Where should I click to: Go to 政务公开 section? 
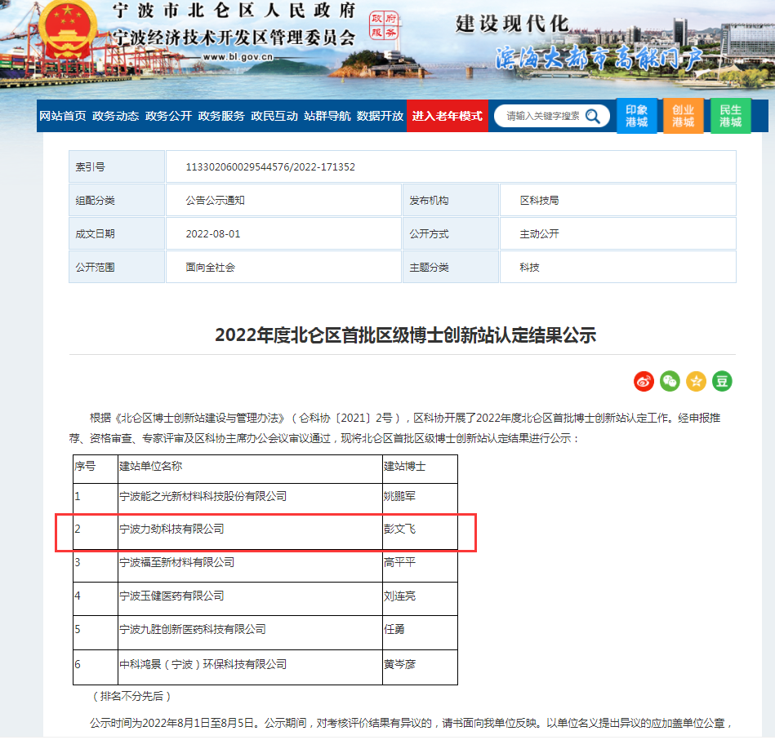click(168, 116)
